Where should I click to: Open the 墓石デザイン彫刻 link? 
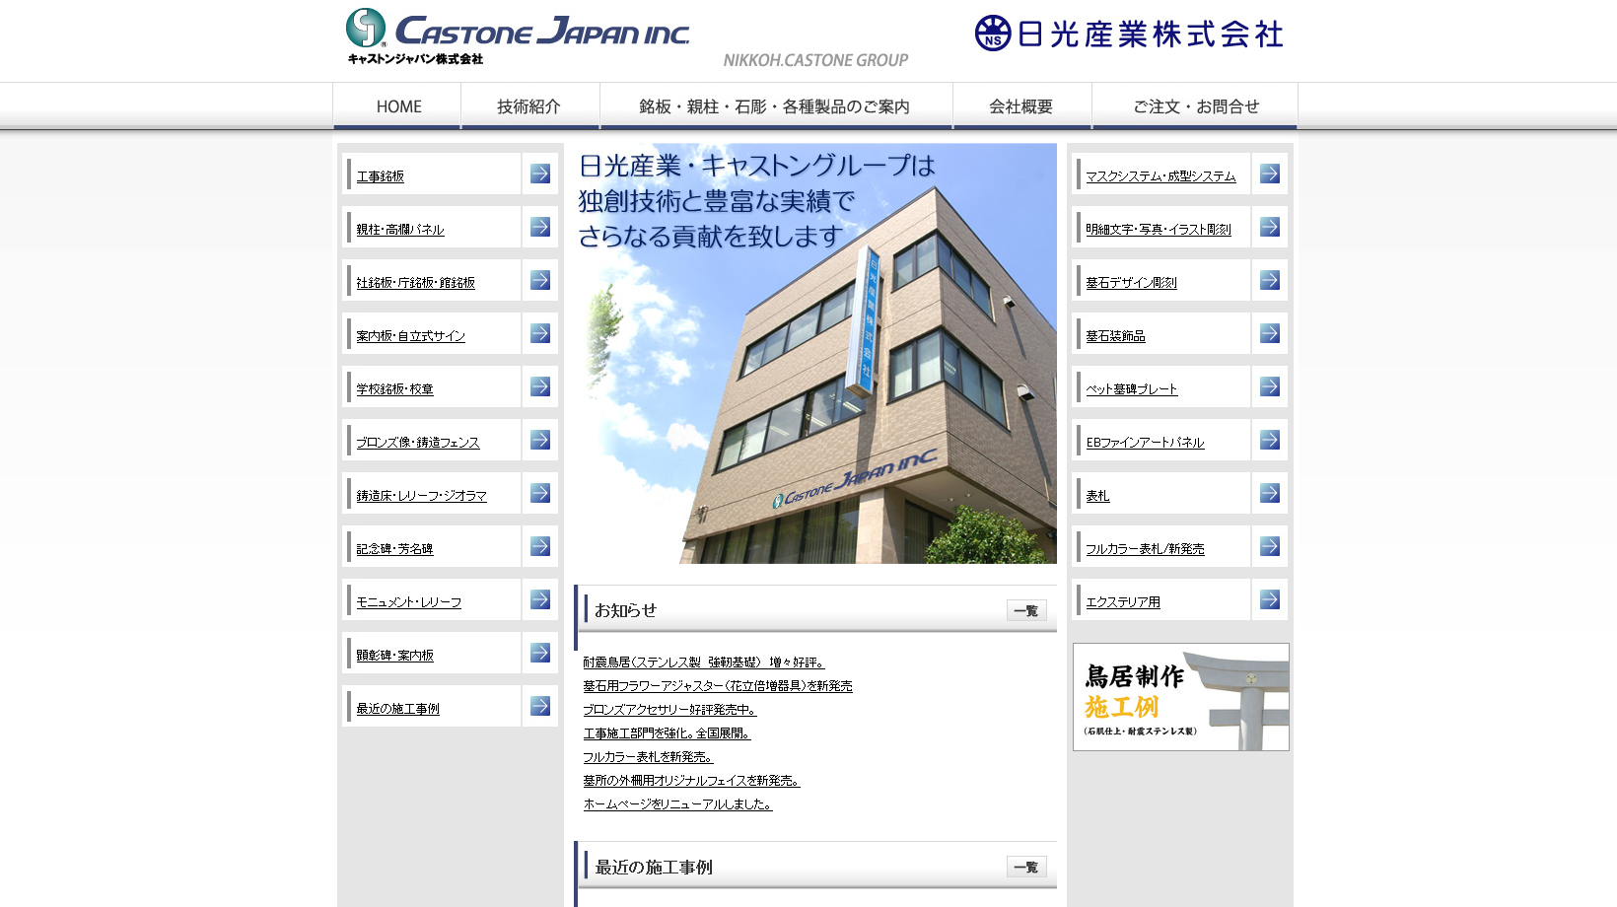coord(1132,283)
